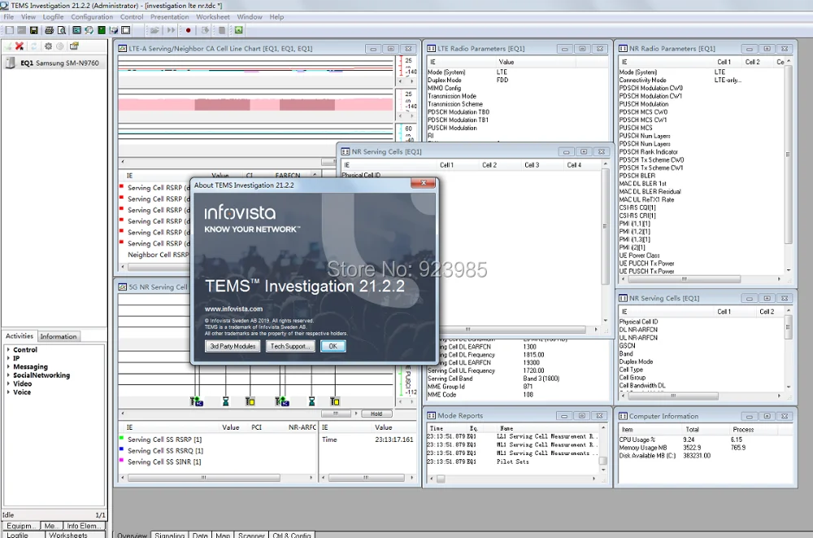
Task: Click the green spreadsheet icon at the toolbar end
Action: tap(238, 30)
